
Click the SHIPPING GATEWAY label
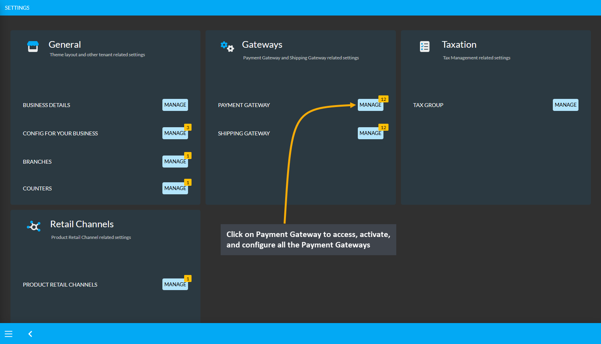point(244,133)
